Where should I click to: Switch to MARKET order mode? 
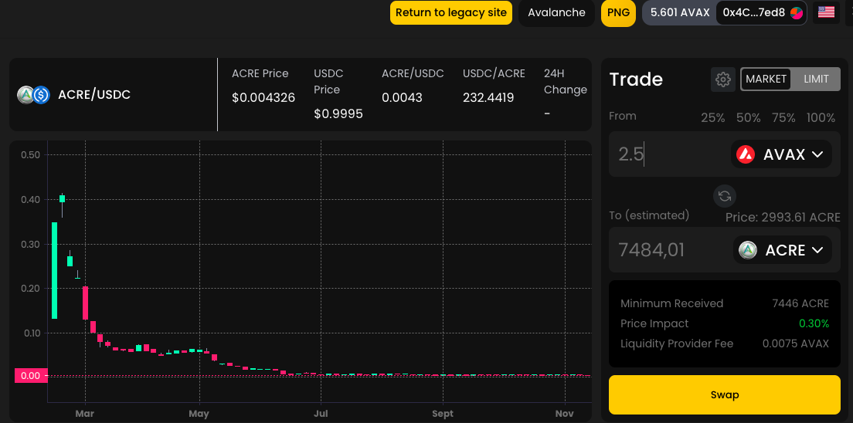point(766,80)
